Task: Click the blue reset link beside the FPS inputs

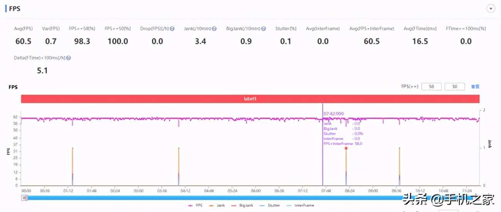Action: [476, 87]
